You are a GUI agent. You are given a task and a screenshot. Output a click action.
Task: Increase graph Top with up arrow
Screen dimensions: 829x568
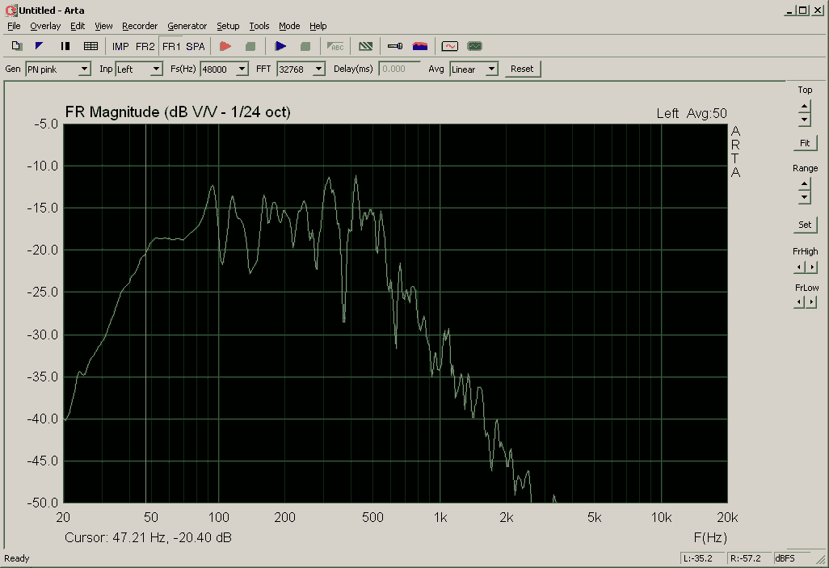[x=804, y=106]
